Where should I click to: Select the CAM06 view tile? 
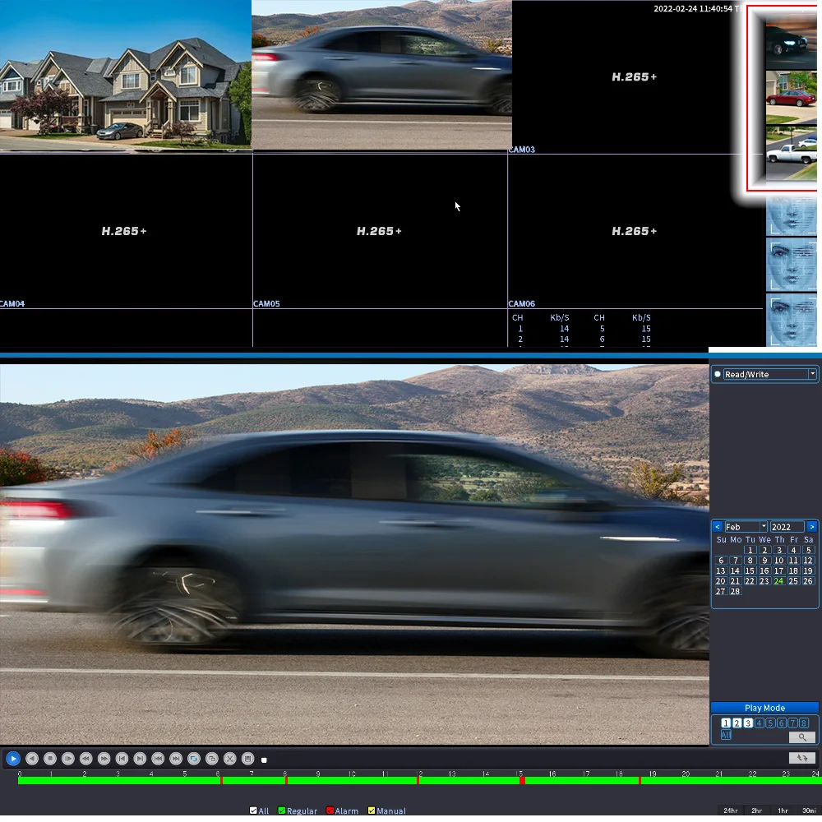click(635, 231)
